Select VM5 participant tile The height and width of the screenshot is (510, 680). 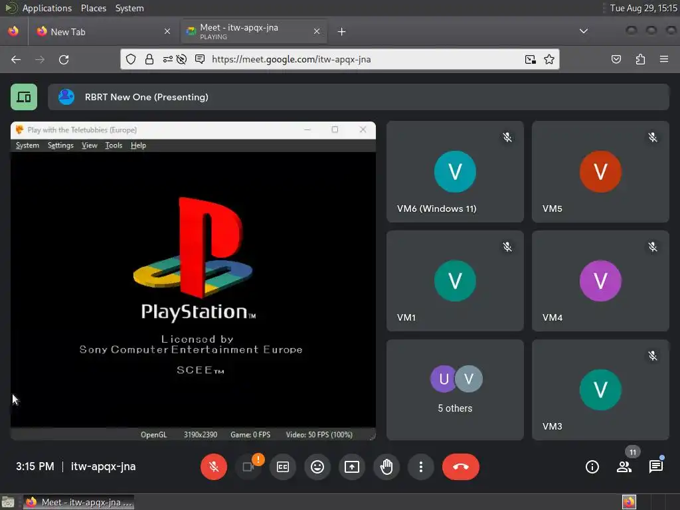click(600, 172)
